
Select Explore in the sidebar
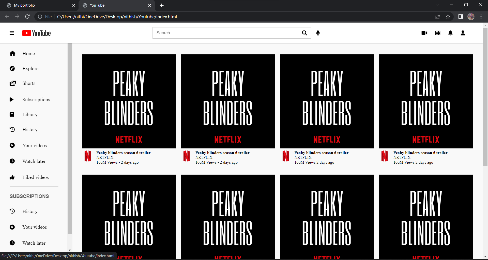30,69
